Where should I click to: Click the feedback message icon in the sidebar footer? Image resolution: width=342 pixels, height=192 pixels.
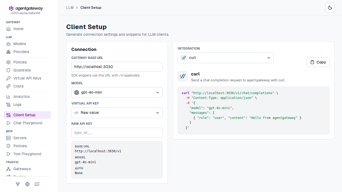click(37, 184)
